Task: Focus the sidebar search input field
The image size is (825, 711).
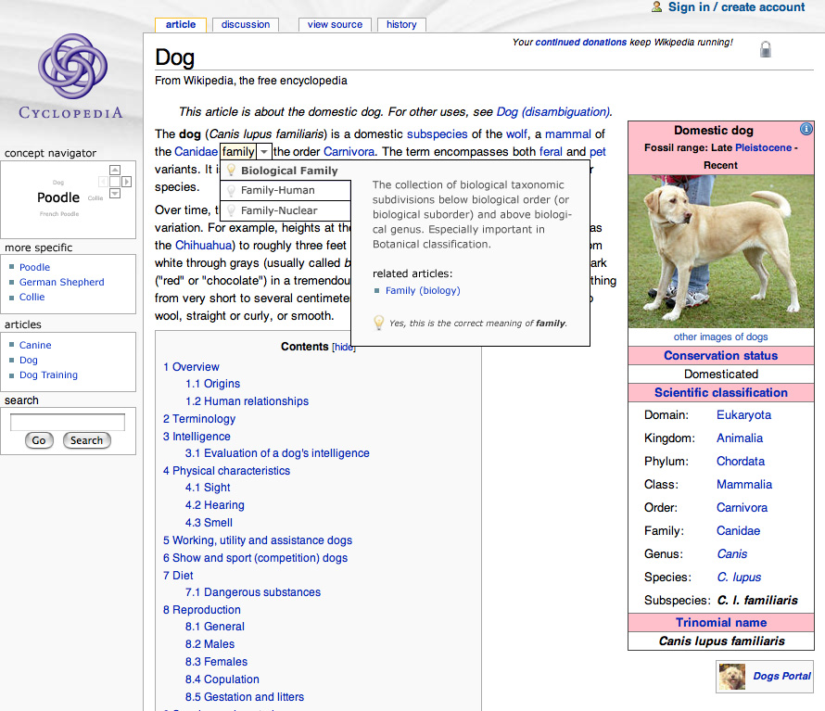Action: (x=68, y=422)
